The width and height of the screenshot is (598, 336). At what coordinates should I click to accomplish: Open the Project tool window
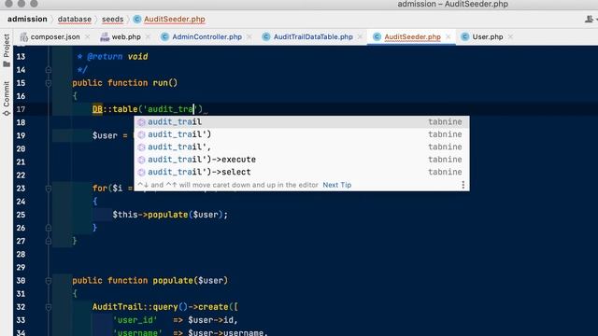[x=7, y=49]
